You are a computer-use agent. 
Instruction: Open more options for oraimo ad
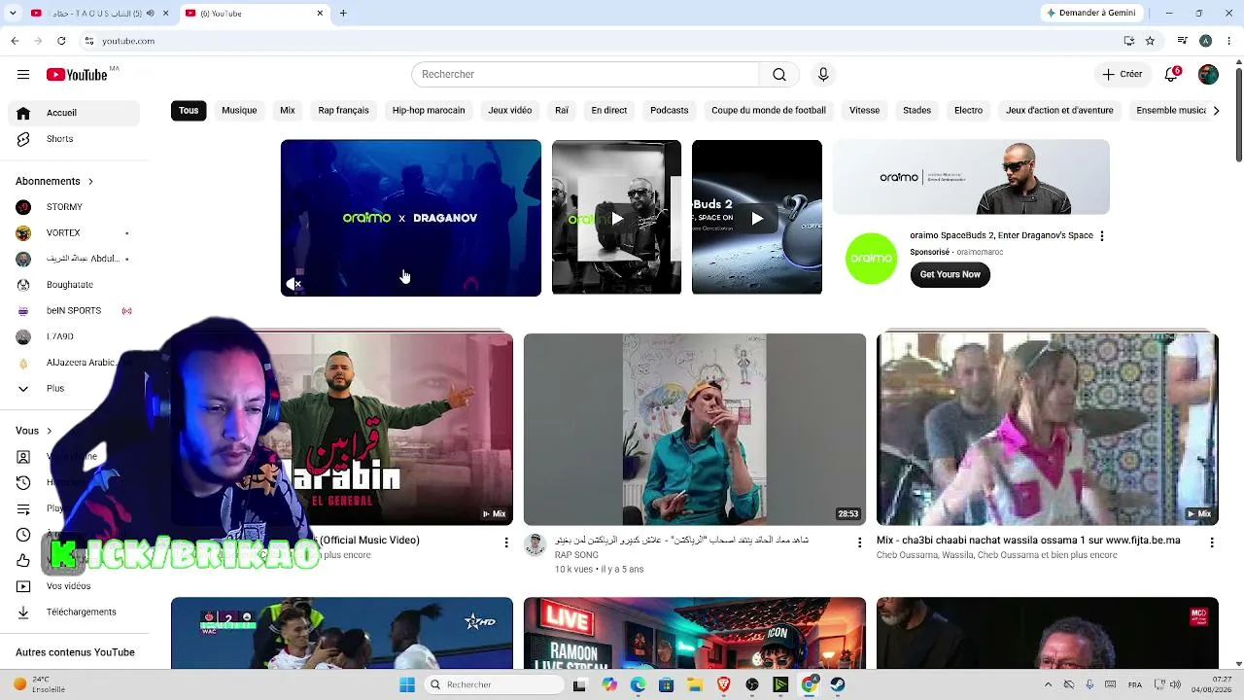coord(1101,236)
